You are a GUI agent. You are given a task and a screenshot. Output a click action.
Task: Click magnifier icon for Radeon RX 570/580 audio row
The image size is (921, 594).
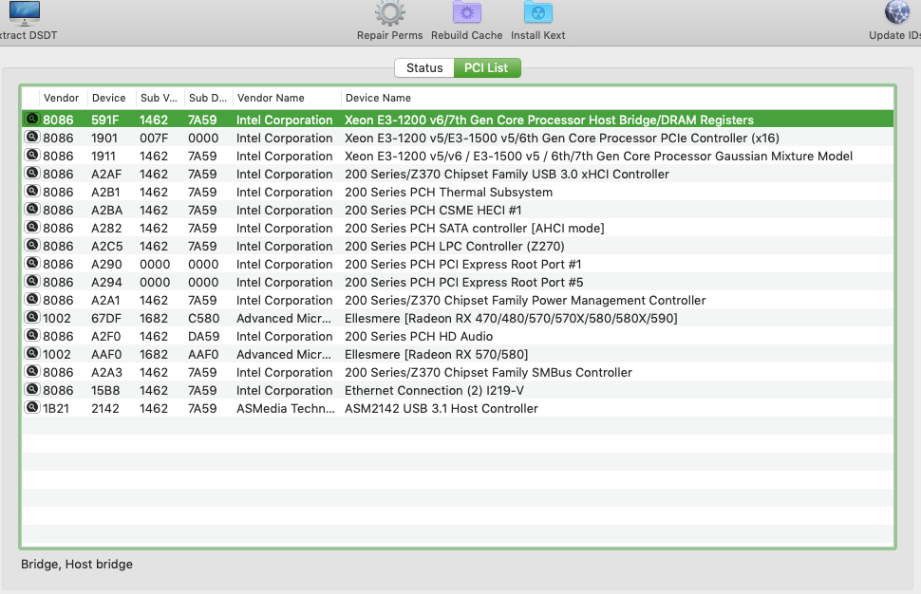(x=31, y=353)
